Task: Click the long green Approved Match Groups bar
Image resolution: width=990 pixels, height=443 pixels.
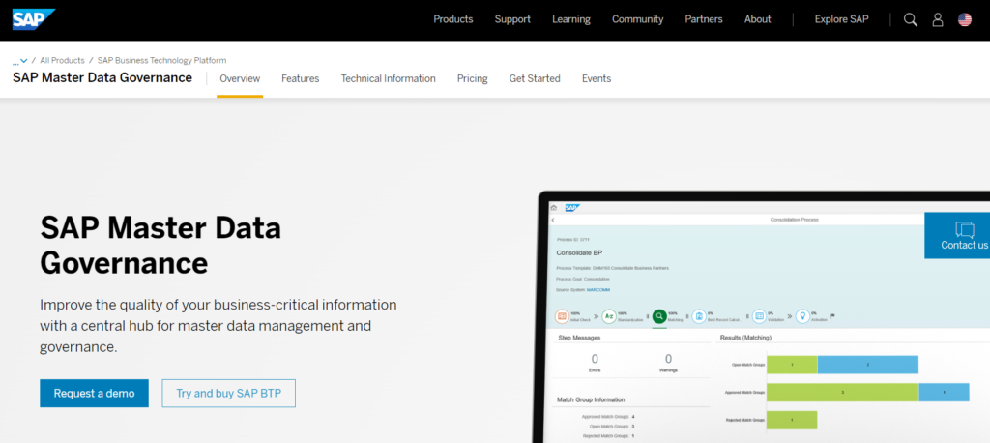Action: 842,393
